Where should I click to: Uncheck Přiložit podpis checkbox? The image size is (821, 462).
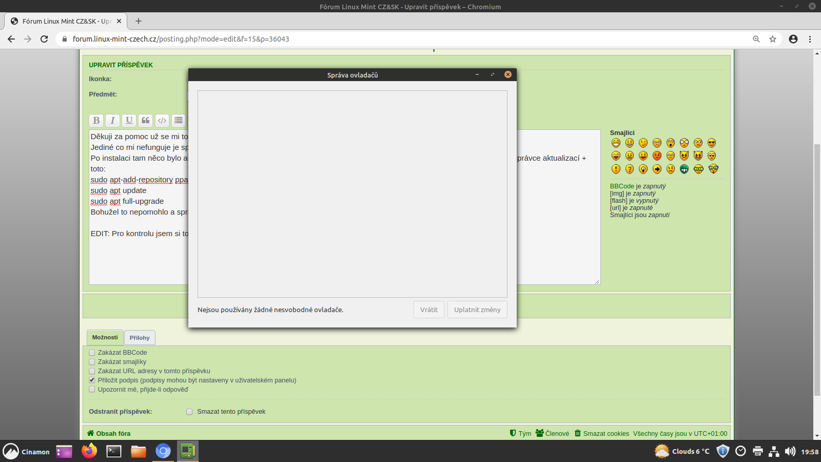(x=92, y=380)
